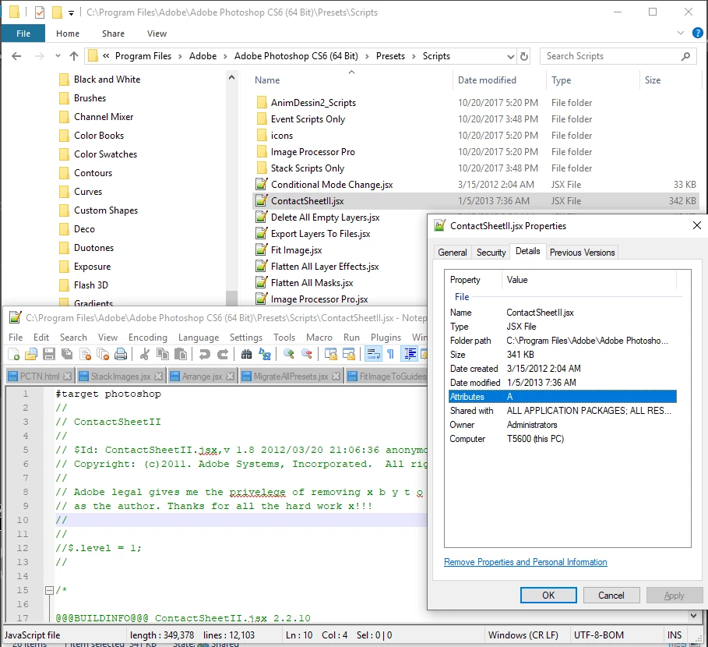Collapse the code fold at line 15
The height and width of the screenshot is (647, 708).
click(49, 590)
